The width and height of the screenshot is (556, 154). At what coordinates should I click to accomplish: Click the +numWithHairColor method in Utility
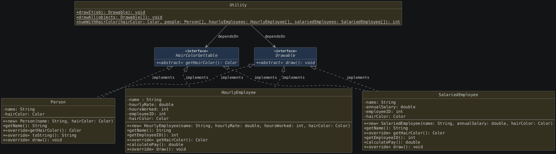(238, 22)
